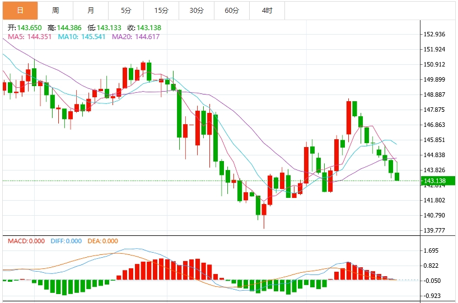This screenshot has width=458, height=303.
Task: Select the 日 daily chart tab
Action: click(20, 11)
